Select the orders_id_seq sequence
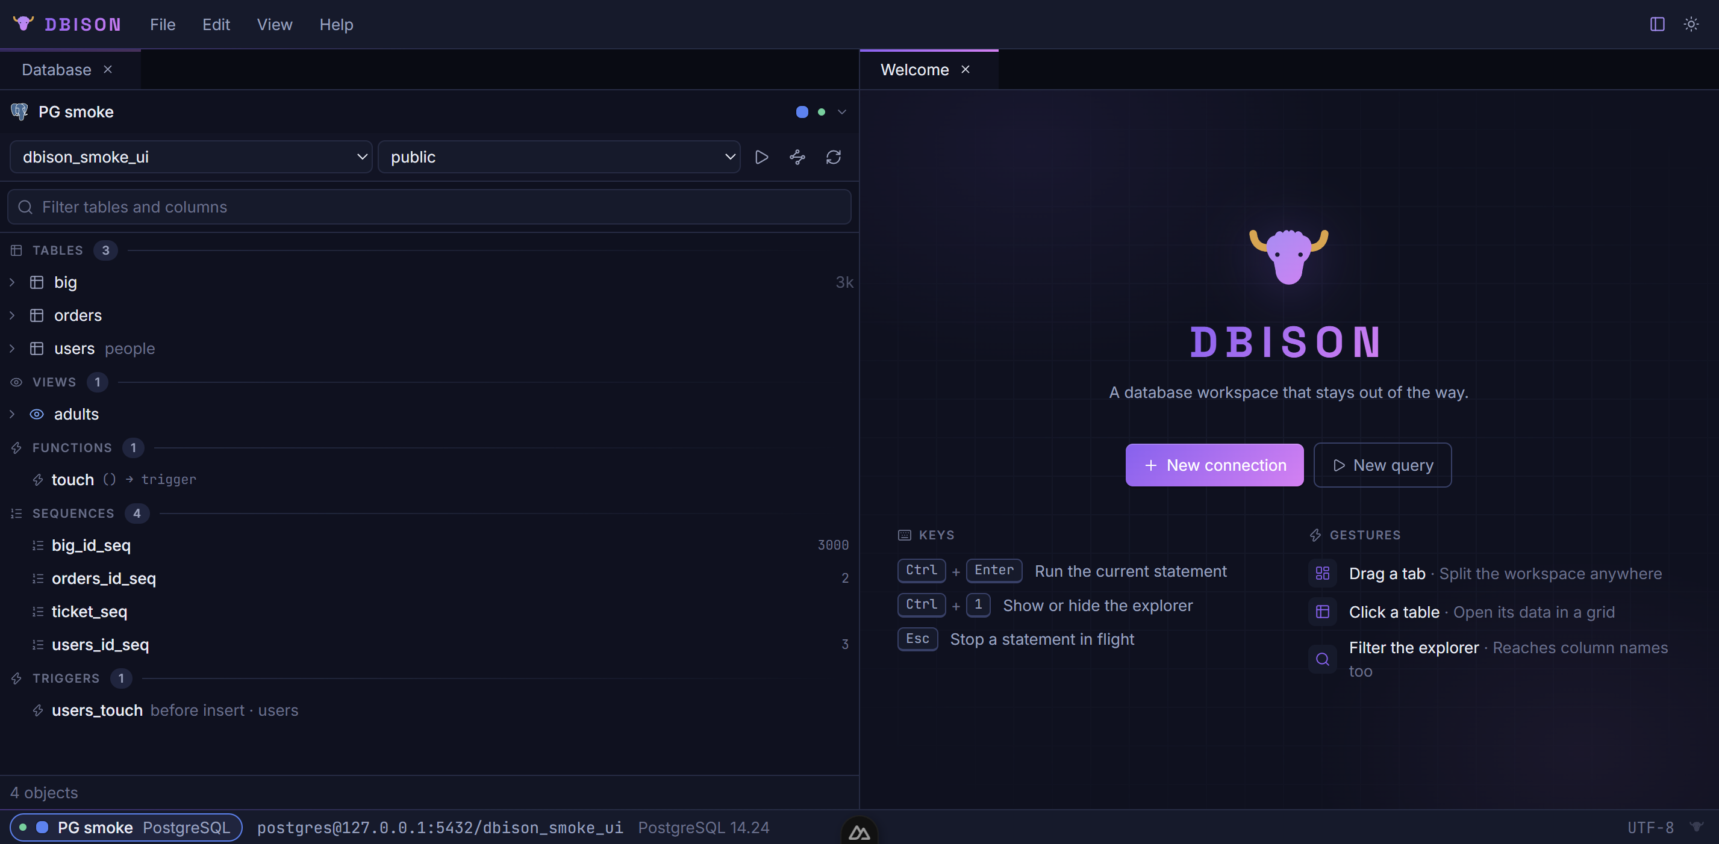Viewport: 1719px width, 844px height. pos(429,579)
